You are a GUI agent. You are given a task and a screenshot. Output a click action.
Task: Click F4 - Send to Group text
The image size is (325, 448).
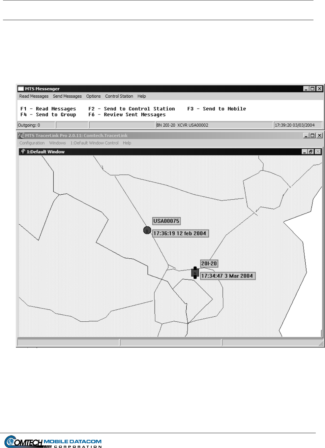[48, 115]
